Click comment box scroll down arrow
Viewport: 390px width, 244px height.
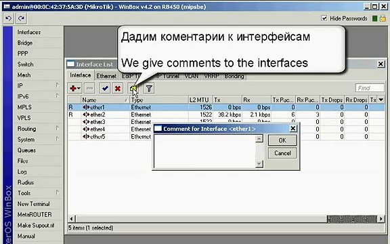pyautogui.click(x=259, y=164)
